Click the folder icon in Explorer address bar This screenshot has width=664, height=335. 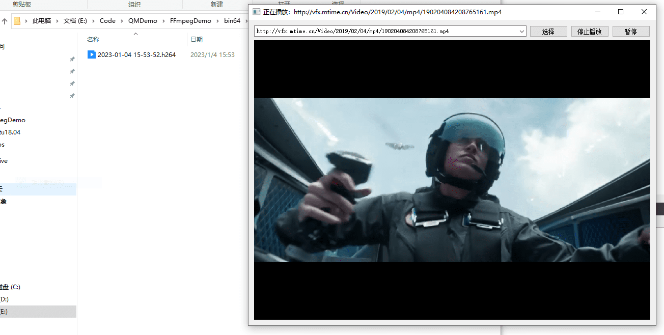(17, 21)
